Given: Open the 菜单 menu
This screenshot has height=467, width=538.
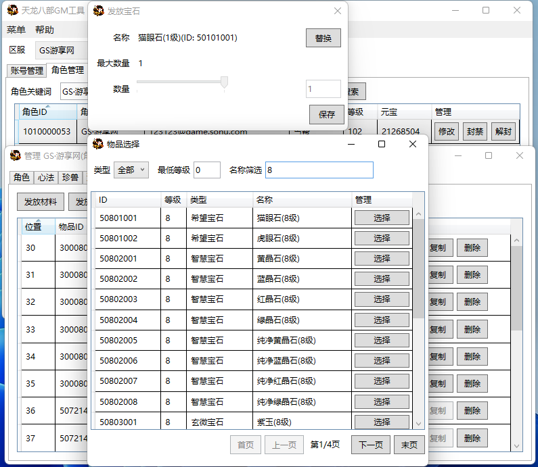Looking at the screenshot, I should [16, 30].
